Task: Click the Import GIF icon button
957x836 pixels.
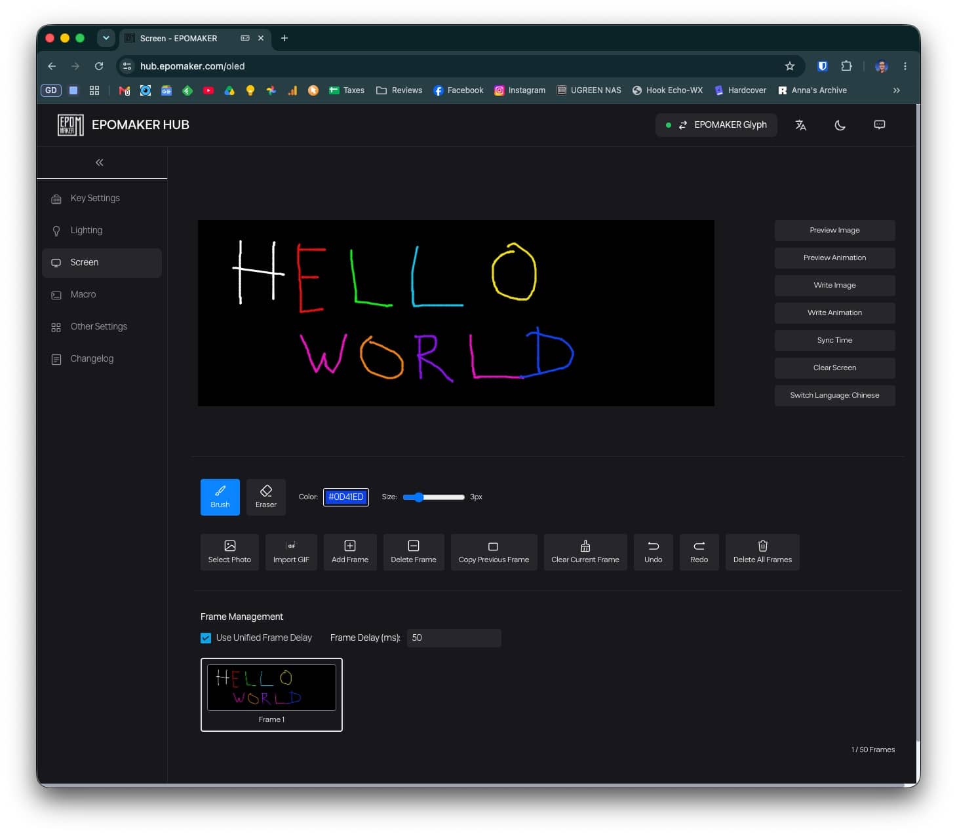Action: 291,552
